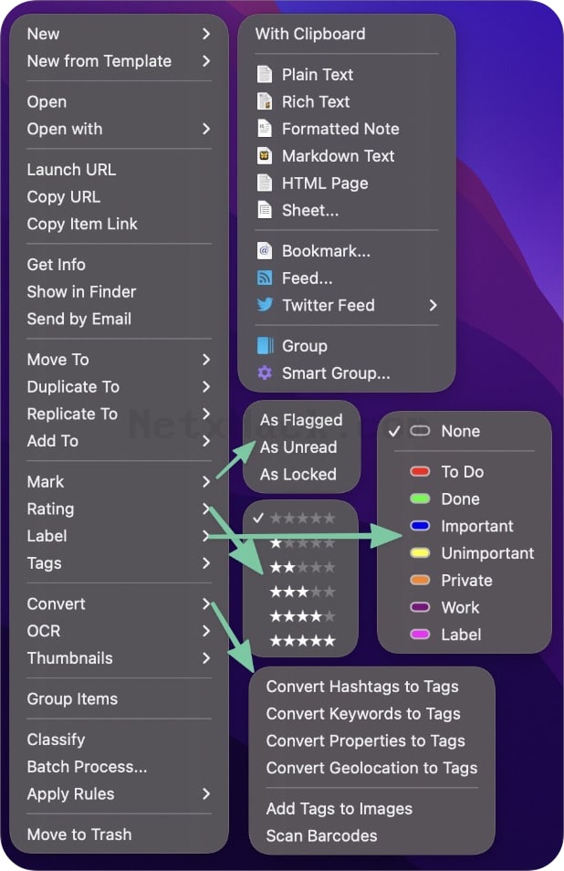The width and height of the screenshot is (564, 871).
Task: Select the Markdown Text icon
Action: pos(265,156)
